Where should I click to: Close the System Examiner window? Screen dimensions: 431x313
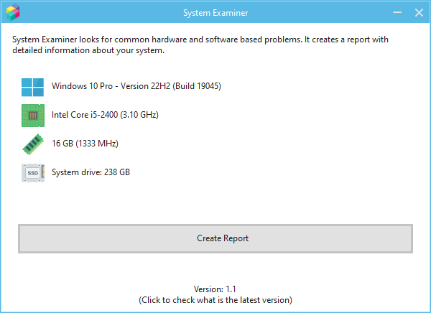click(419, 12)
